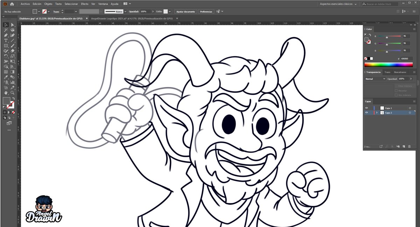The image size is (420, 227).
Task: Hide the Capa 1 layer
Action: 366,108
